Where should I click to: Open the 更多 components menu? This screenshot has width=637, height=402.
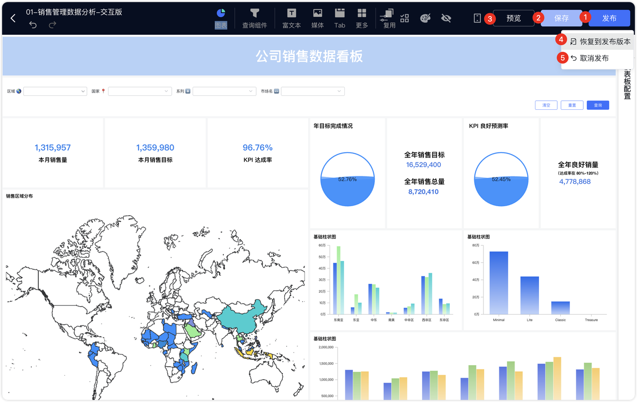362,18
